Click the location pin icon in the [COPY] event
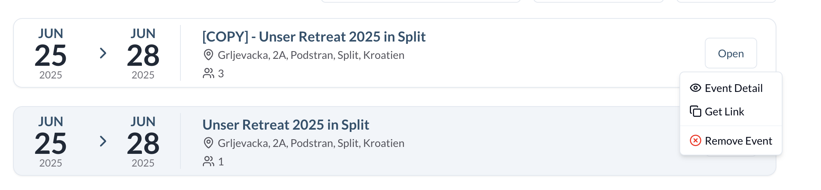The image size is (821, 190). coord(208,55)
